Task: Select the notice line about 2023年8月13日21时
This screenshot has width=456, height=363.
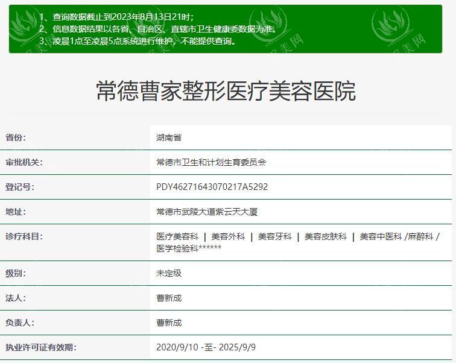Action: click(116, 17)
